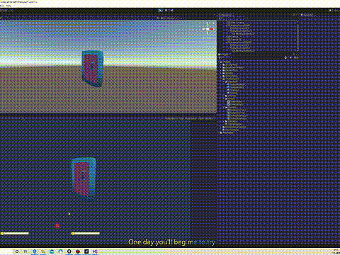Switch to the Hierarchy tab

tap(225, 15)
